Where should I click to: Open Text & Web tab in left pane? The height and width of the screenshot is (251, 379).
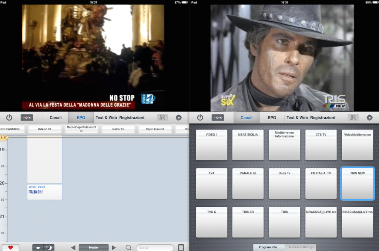[x=106, y=118]
